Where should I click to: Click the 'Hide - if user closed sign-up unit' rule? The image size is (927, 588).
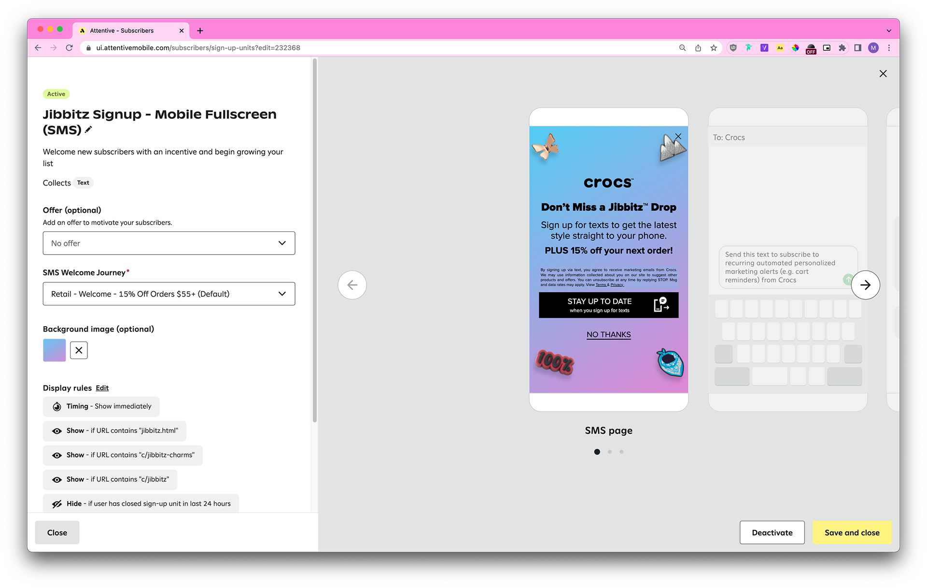[140, 503]
